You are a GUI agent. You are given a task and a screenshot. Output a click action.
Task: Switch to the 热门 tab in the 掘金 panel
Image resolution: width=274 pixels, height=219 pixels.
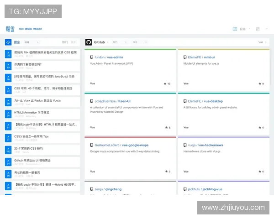click(65, 42)
